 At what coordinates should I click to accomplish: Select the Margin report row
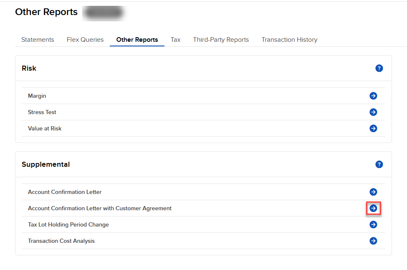click(x=37, y=95)
